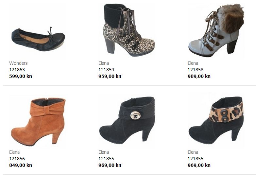Select product code 121859
Viewport: 256px width, 175px height.
point(106,70)
